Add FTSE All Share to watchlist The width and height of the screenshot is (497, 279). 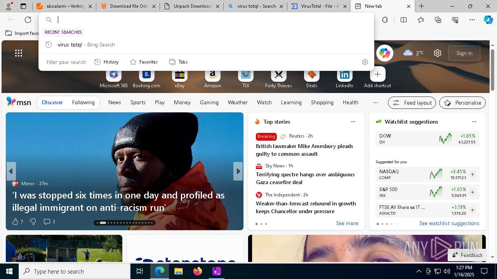pos(472,210)
